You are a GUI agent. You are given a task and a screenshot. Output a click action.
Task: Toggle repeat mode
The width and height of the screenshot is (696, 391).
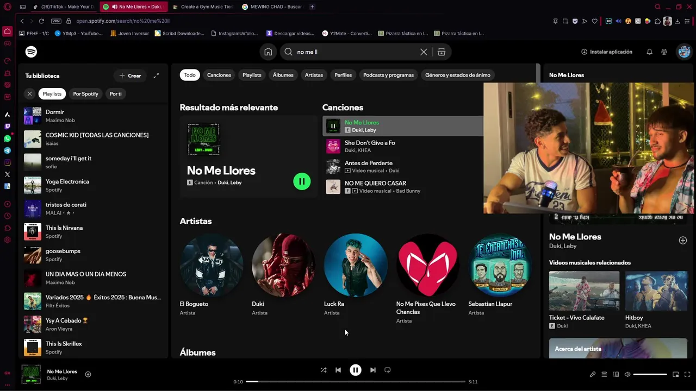click(x=388, y=370)
